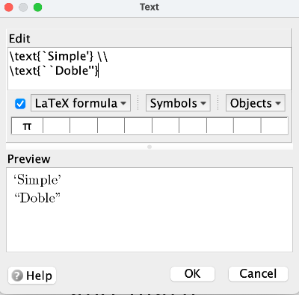
Task: Click the green zoom window button
Action: tap(38, 7)
